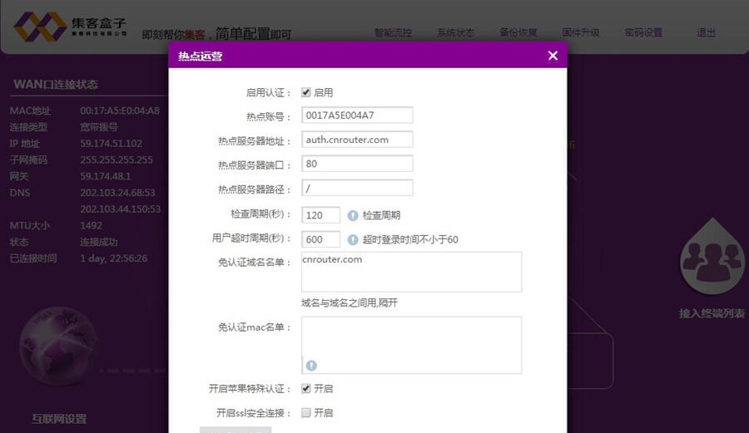Click the 开启苹果特殊认证 label
The image size is (749, 433).
250,389
